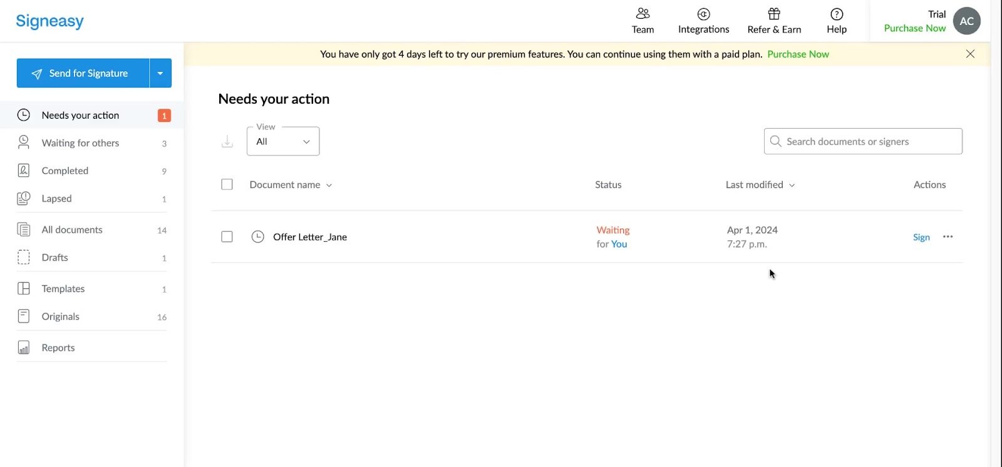Click the Send for Signature button
This screenshot has height=467, width=1002.
[x=83, y=73]
